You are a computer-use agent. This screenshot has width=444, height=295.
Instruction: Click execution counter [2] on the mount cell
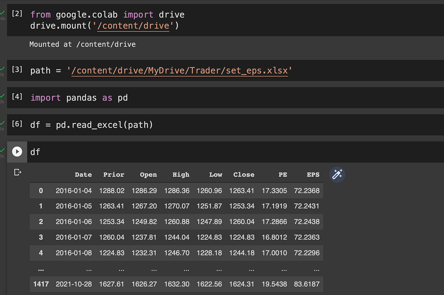tap(17, 13)
